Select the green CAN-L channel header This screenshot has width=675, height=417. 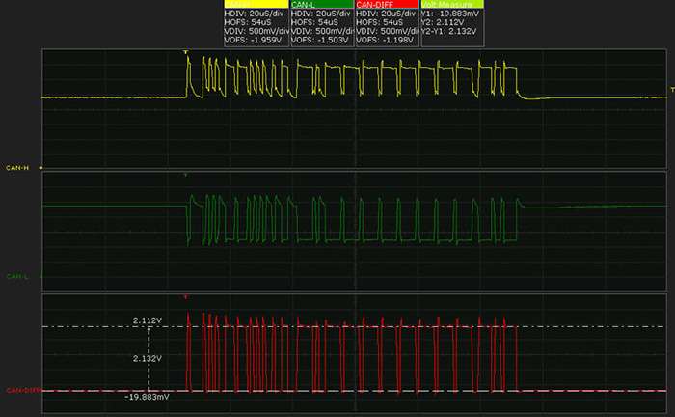pyautogui.click(x=322, y=4)
